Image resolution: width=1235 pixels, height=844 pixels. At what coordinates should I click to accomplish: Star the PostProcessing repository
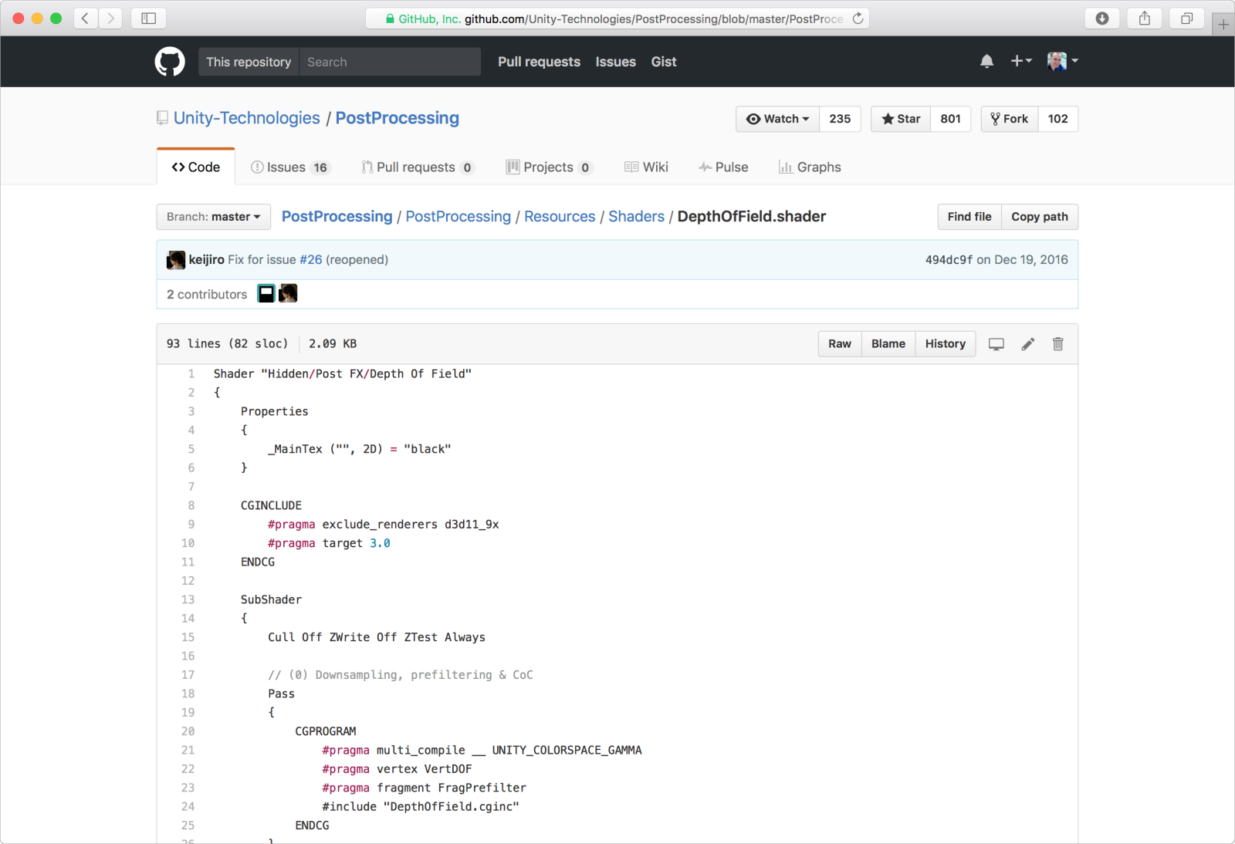point(901,119)
